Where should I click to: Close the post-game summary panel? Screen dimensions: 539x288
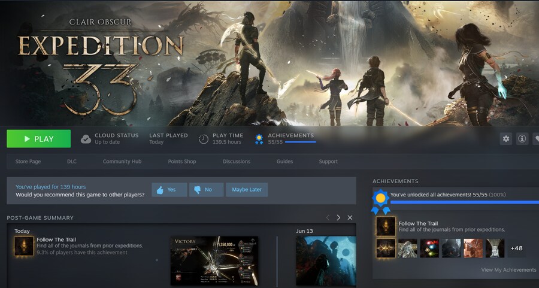(x=350, y=217)
